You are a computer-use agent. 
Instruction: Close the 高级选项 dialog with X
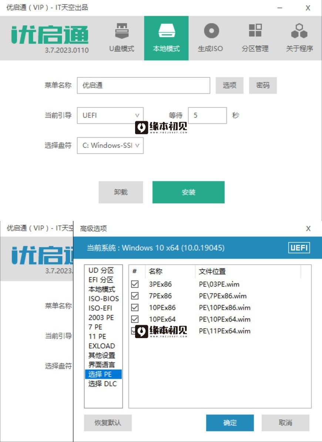308,229
